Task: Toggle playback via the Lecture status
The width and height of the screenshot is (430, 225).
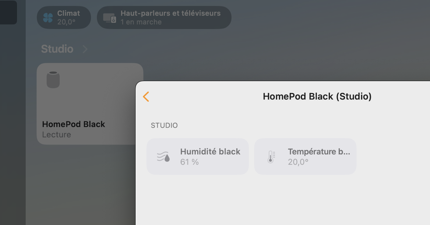Action: click(56, 135)
